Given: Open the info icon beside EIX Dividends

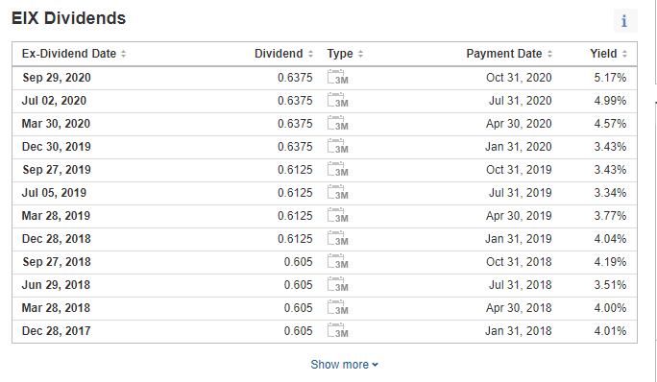Looking at the screenshot, I should [x=624, y=20].
